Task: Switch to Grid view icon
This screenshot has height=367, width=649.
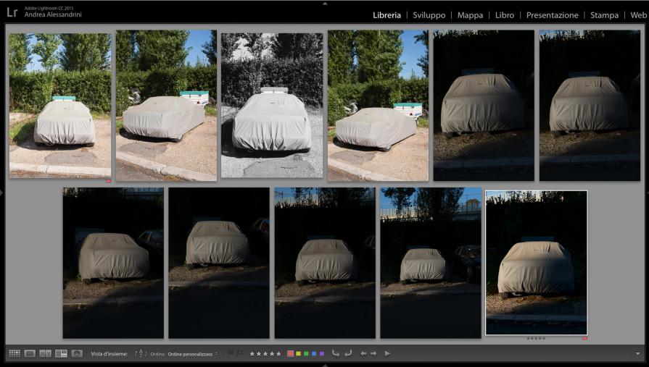Action: point(15,353)
